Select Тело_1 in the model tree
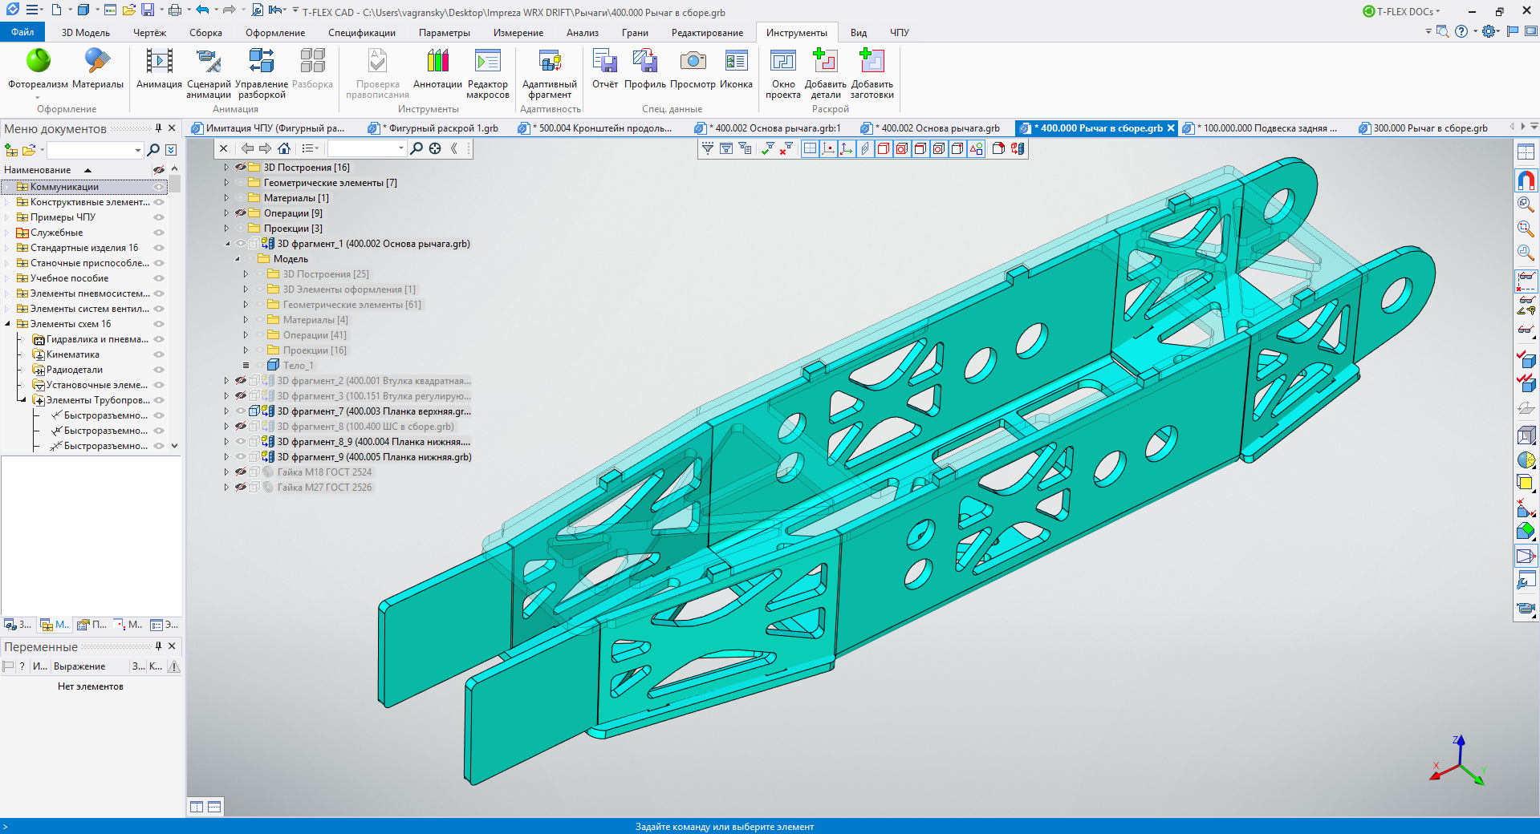This screenshot has width=1540, height=834. click(298, 366)
